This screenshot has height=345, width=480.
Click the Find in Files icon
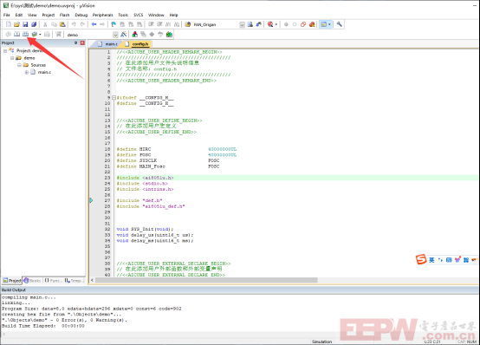point(188,24)
